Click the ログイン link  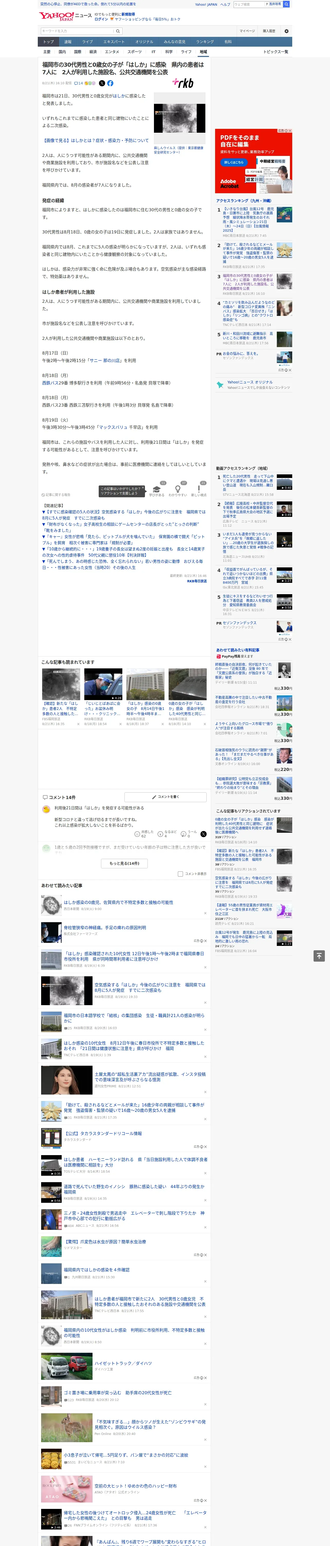click(101, 19)
